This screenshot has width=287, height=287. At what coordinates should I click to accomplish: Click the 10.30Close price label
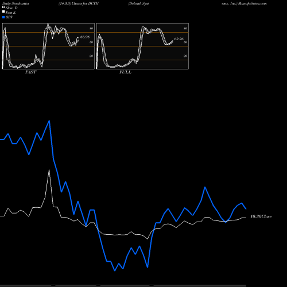[x=261, y=216]
